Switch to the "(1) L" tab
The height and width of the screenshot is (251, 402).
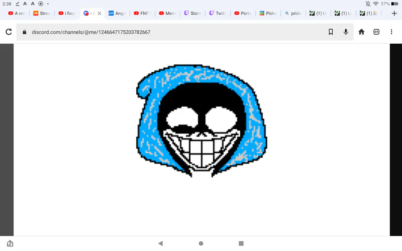tap(343, 13)
